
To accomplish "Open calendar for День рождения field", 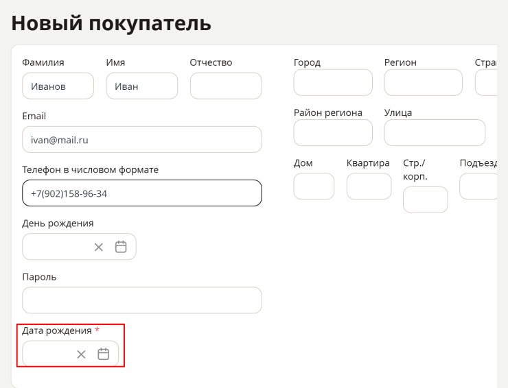I will (x=121, y=247).
